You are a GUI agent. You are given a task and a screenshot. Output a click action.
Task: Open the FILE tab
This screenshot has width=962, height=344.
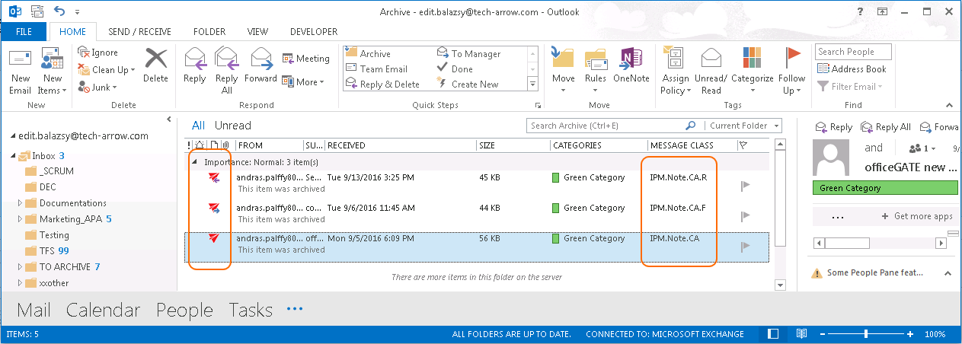[24, 31]
